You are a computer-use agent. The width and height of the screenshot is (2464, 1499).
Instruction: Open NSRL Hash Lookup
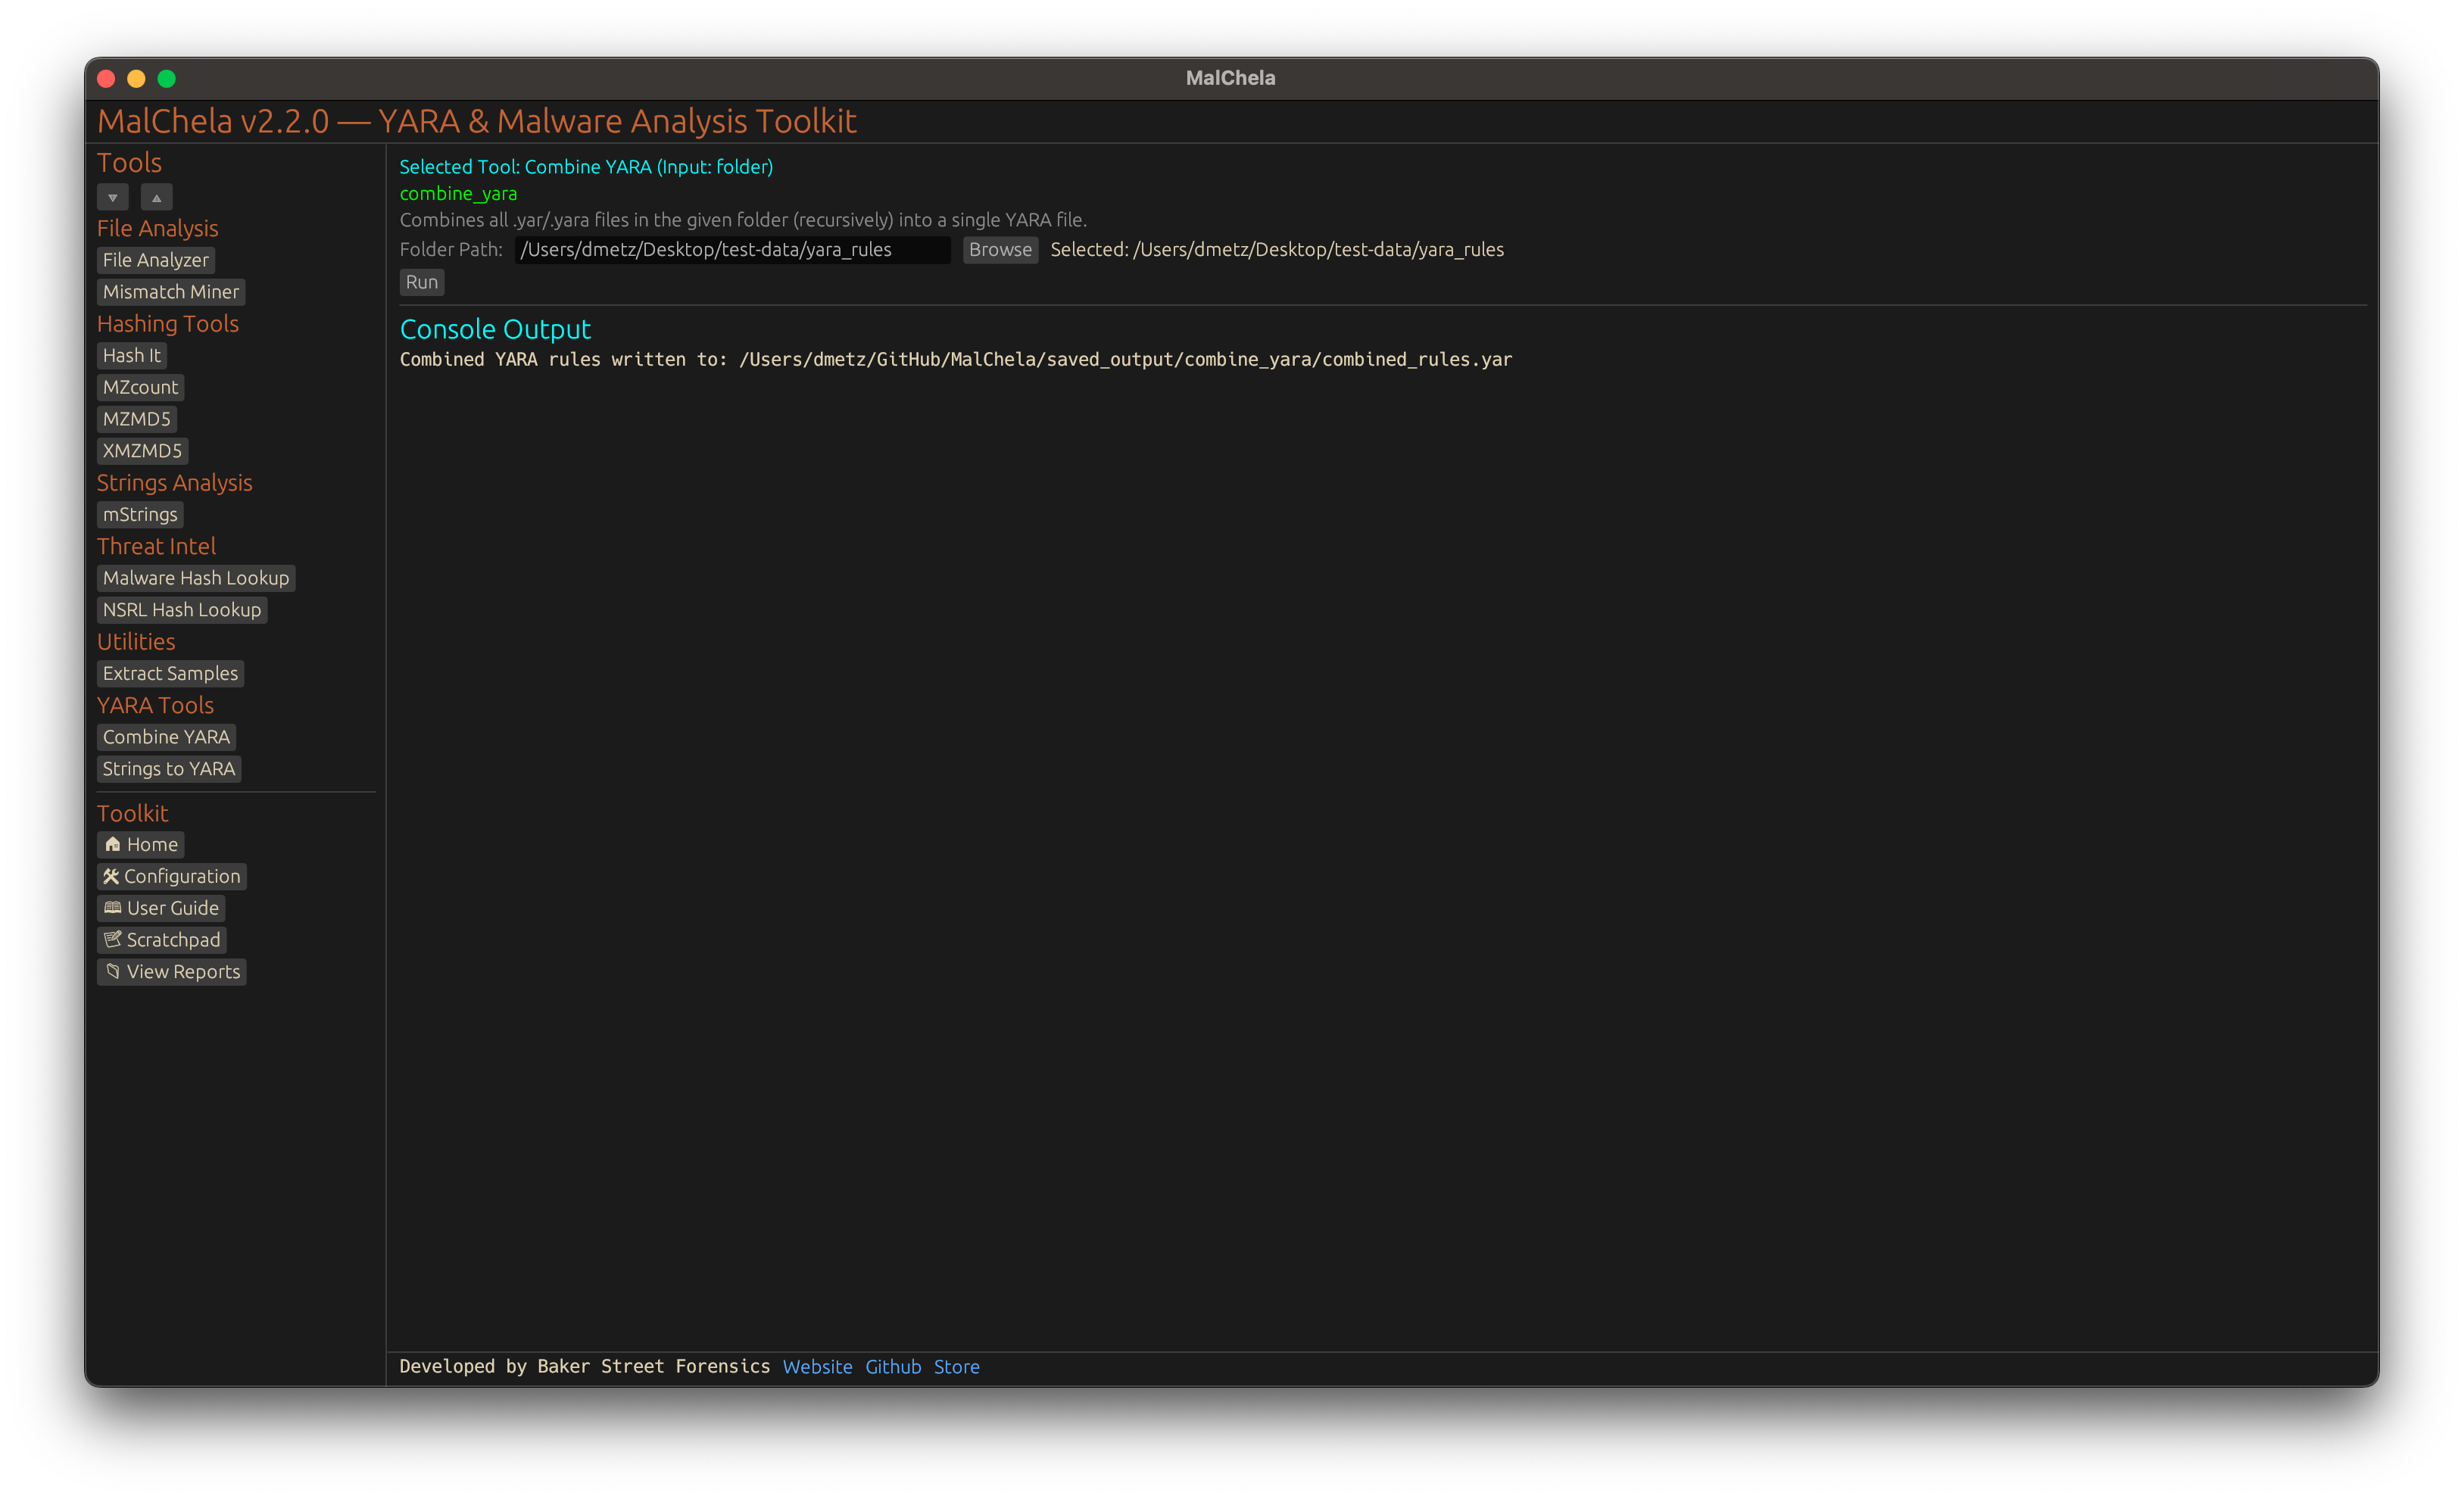coord(181,610)
